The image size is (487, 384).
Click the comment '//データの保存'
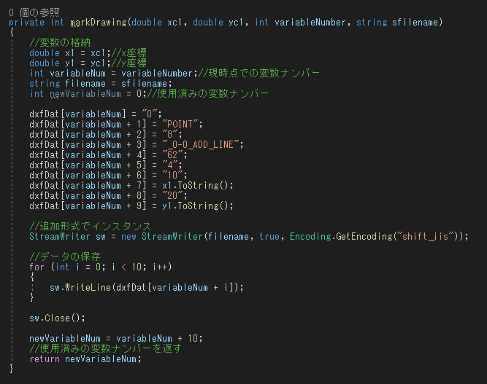click(x=65, y=257)
